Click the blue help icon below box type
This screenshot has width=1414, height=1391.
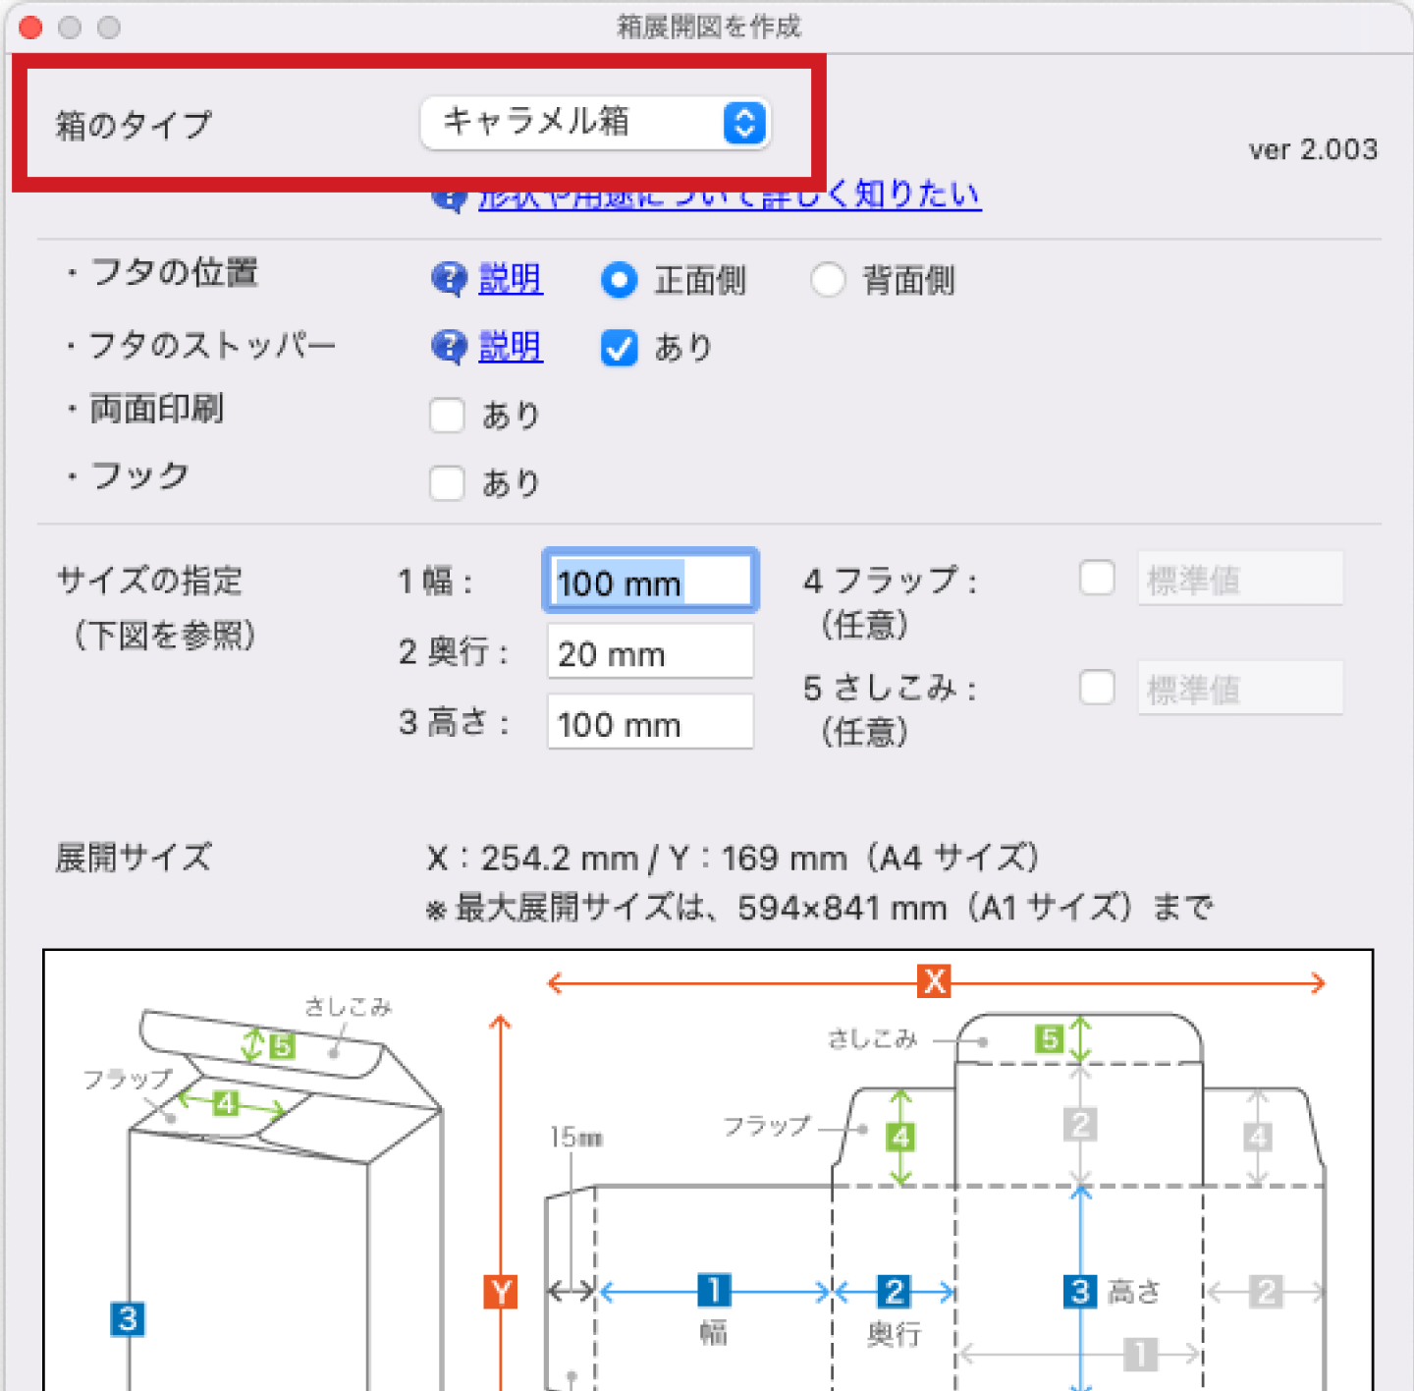point(448,199)
